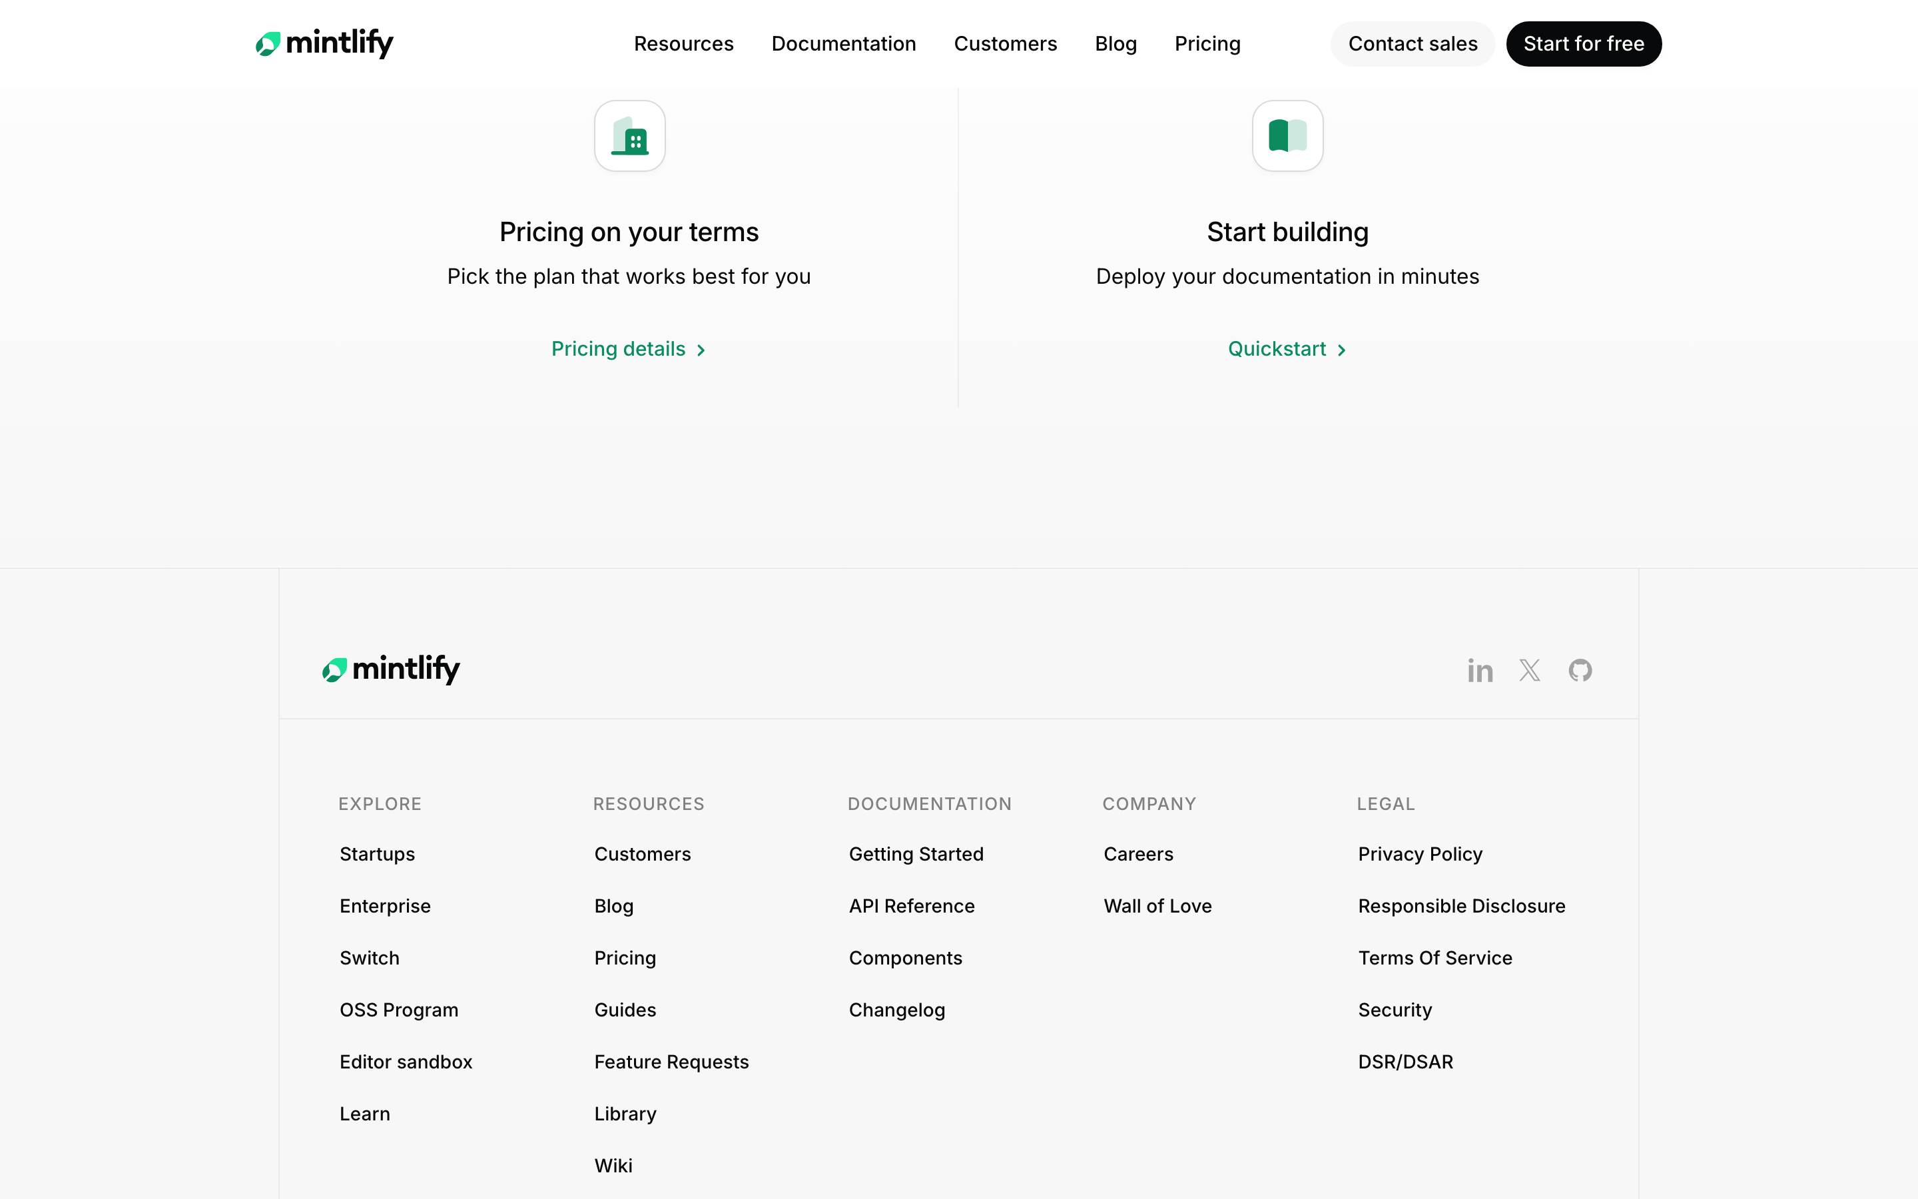The width and height of the screenshot is (1918, 1199).
Task: Open the Changelog footer link
Action: click(897, 1009)
